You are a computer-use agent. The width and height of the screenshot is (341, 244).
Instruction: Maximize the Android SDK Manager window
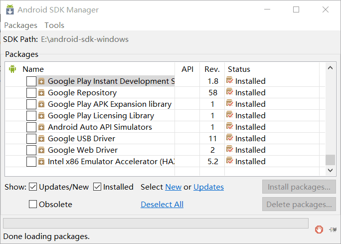click(296, 9)
